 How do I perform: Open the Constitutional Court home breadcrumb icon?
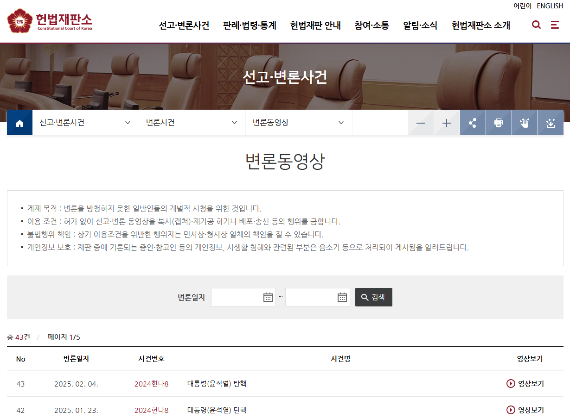point(19,122)
